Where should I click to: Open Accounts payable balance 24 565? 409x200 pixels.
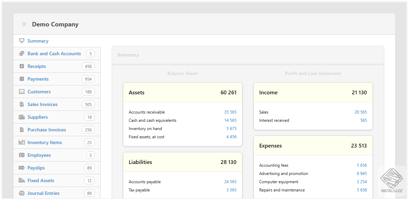(x=230, y=182)
